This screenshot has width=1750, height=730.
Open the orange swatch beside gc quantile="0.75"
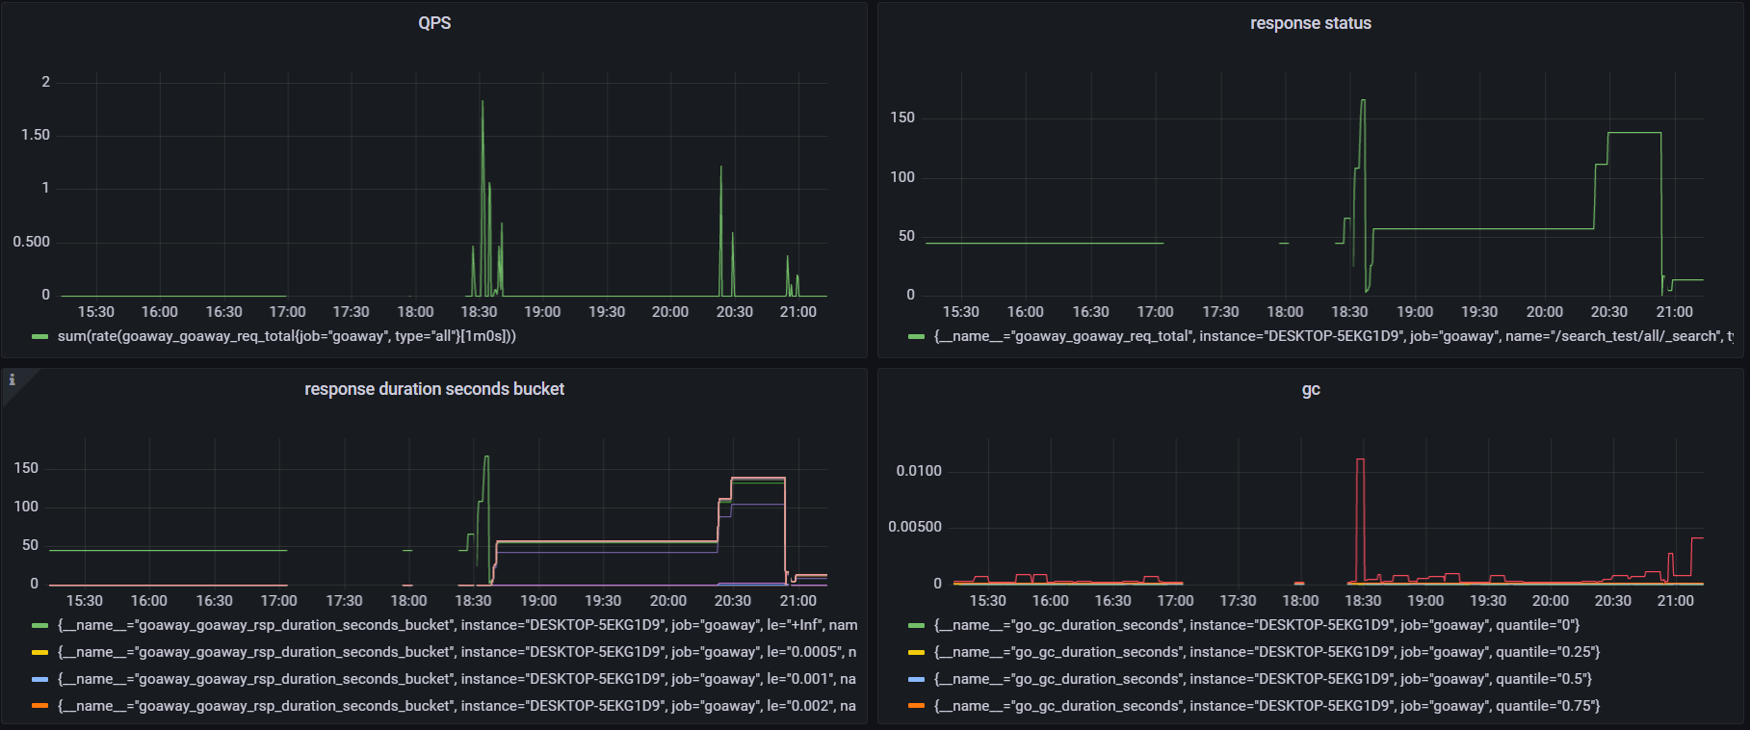(916, 707)
